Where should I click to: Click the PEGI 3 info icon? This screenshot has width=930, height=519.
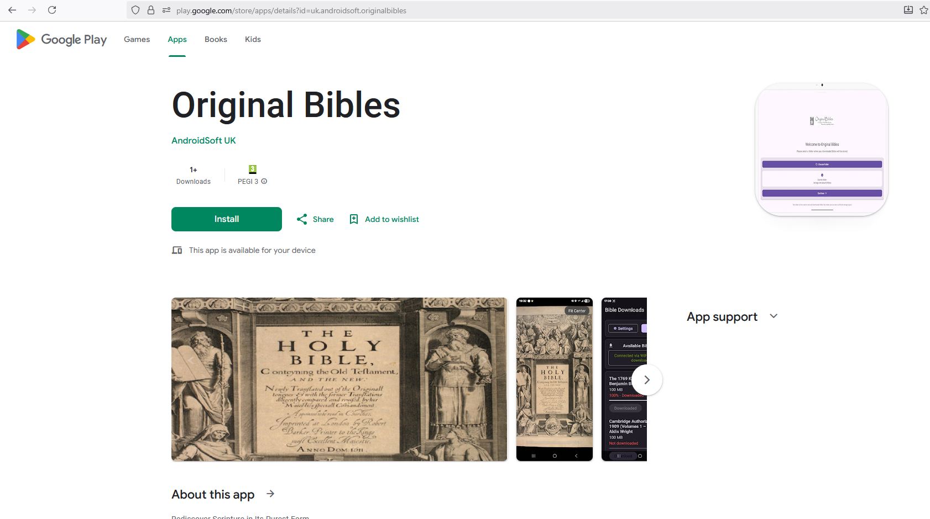[264, 181]
